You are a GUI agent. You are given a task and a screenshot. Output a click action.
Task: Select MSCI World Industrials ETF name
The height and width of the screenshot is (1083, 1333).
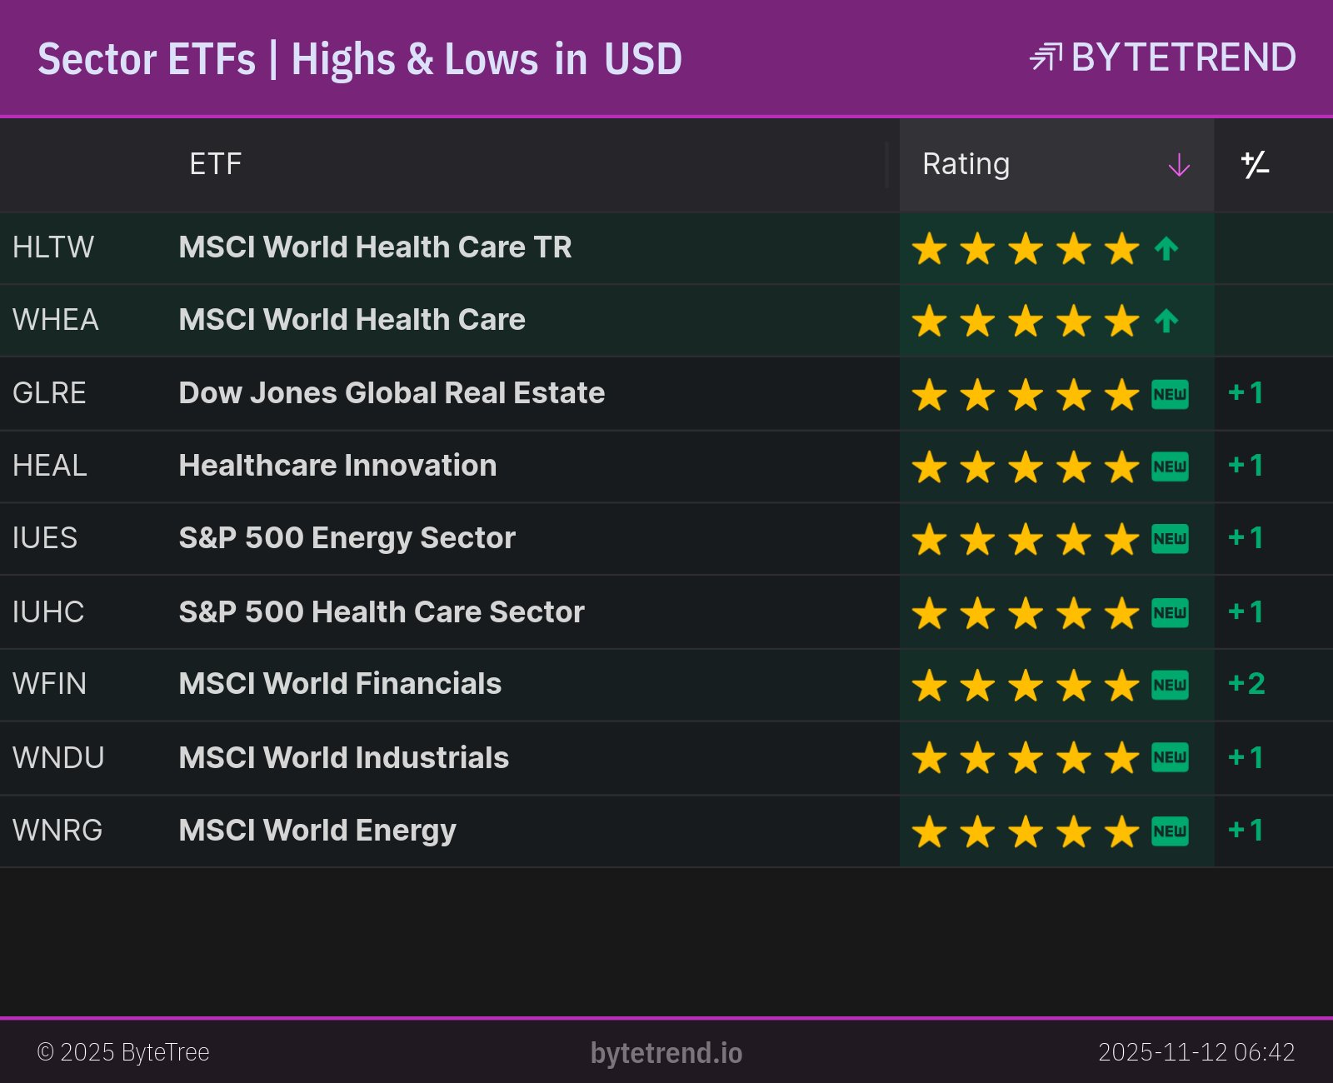tap(343, 758)
